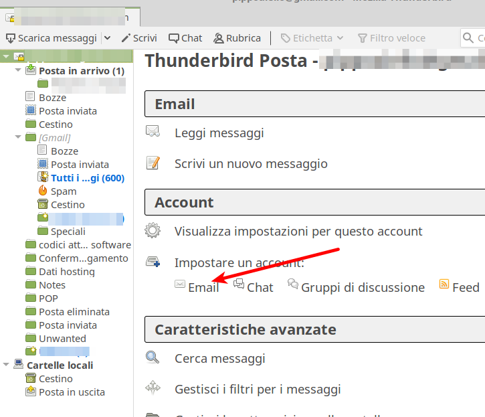Collapse the mail account tree root
This screenshot has width=485, height=417.
click(5, 56)
